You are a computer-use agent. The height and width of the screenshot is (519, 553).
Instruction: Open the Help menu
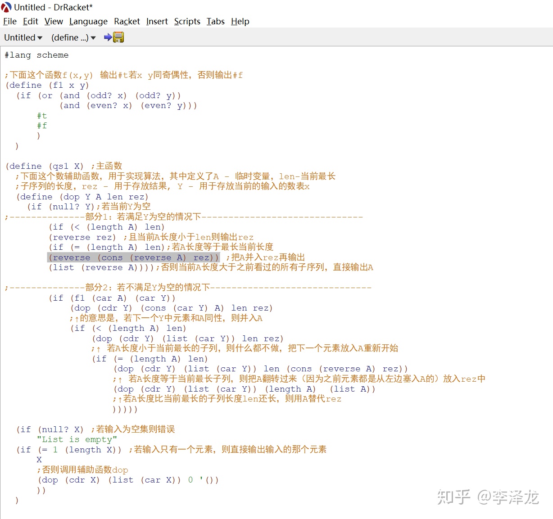[x=240, y=21]
